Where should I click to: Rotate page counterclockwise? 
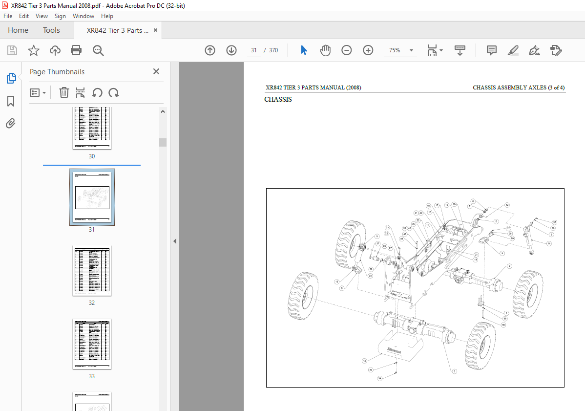click(97, 92)
